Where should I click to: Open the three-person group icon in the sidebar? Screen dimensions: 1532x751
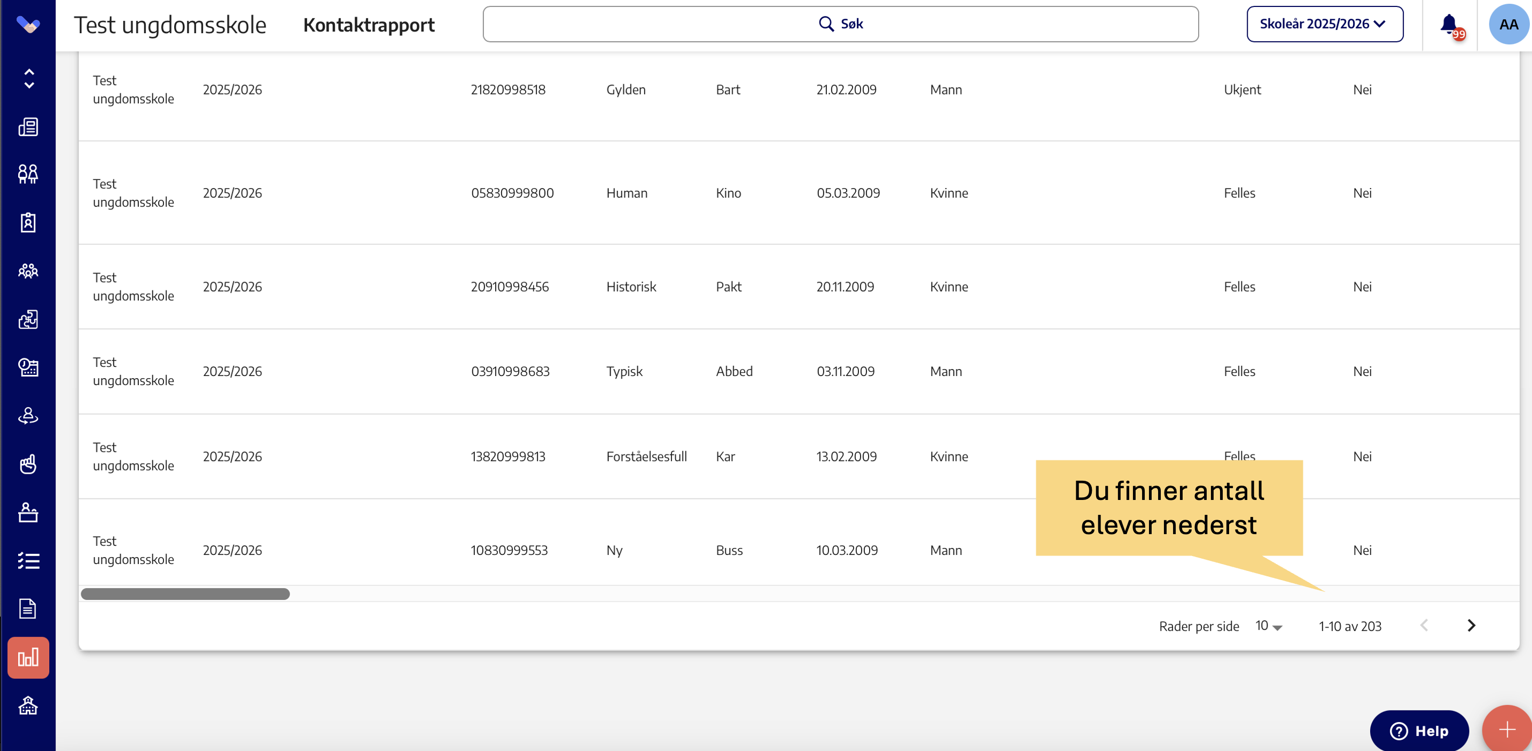(28, 271)
